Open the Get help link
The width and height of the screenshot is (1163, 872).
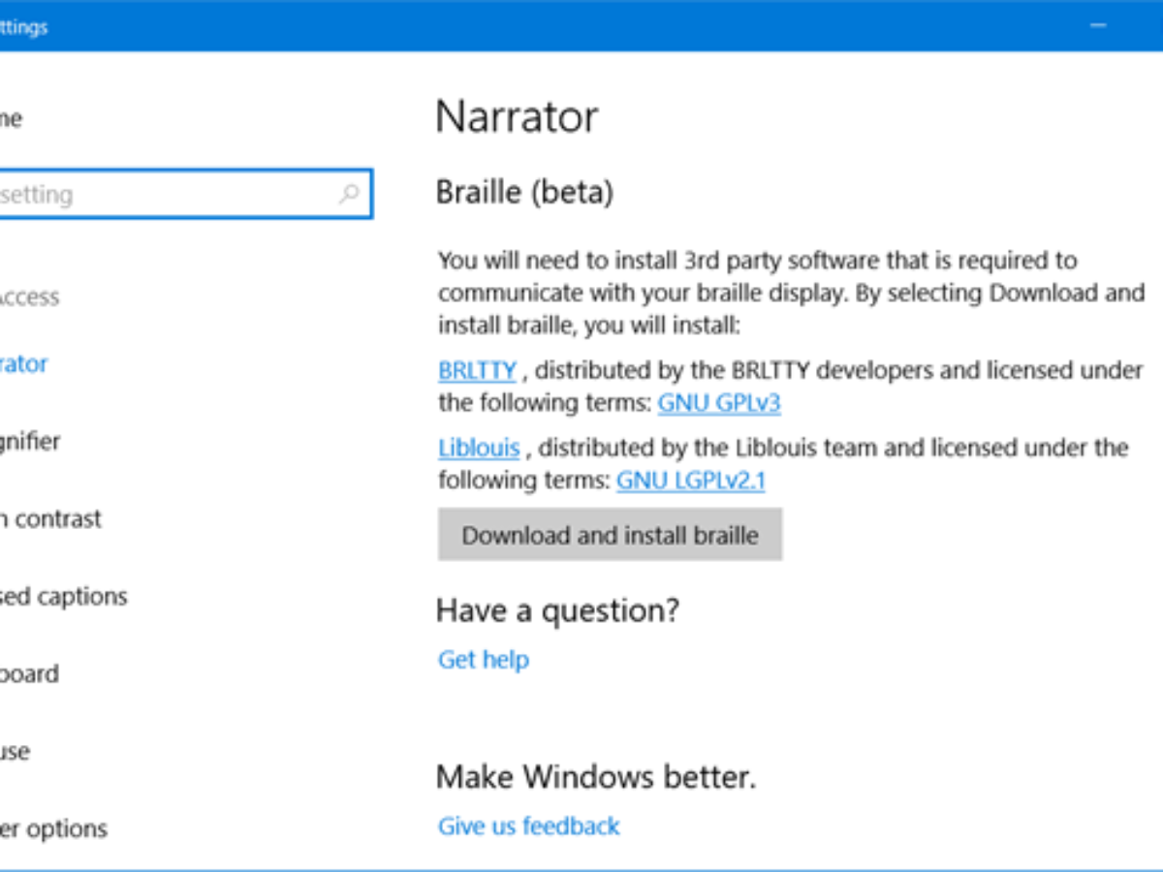click(x=484, y=660)
